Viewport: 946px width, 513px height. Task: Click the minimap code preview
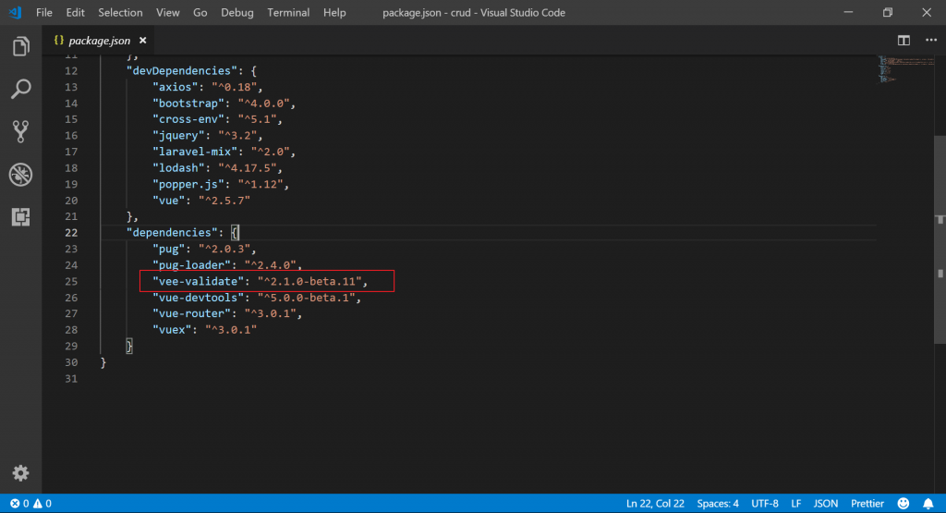coord(905,68)
